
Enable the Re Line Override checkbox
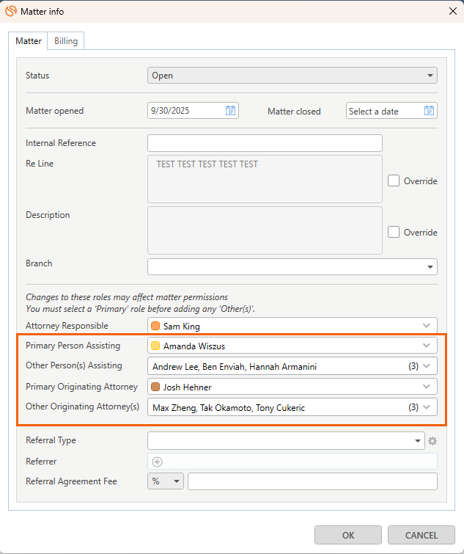click(394, 181)
